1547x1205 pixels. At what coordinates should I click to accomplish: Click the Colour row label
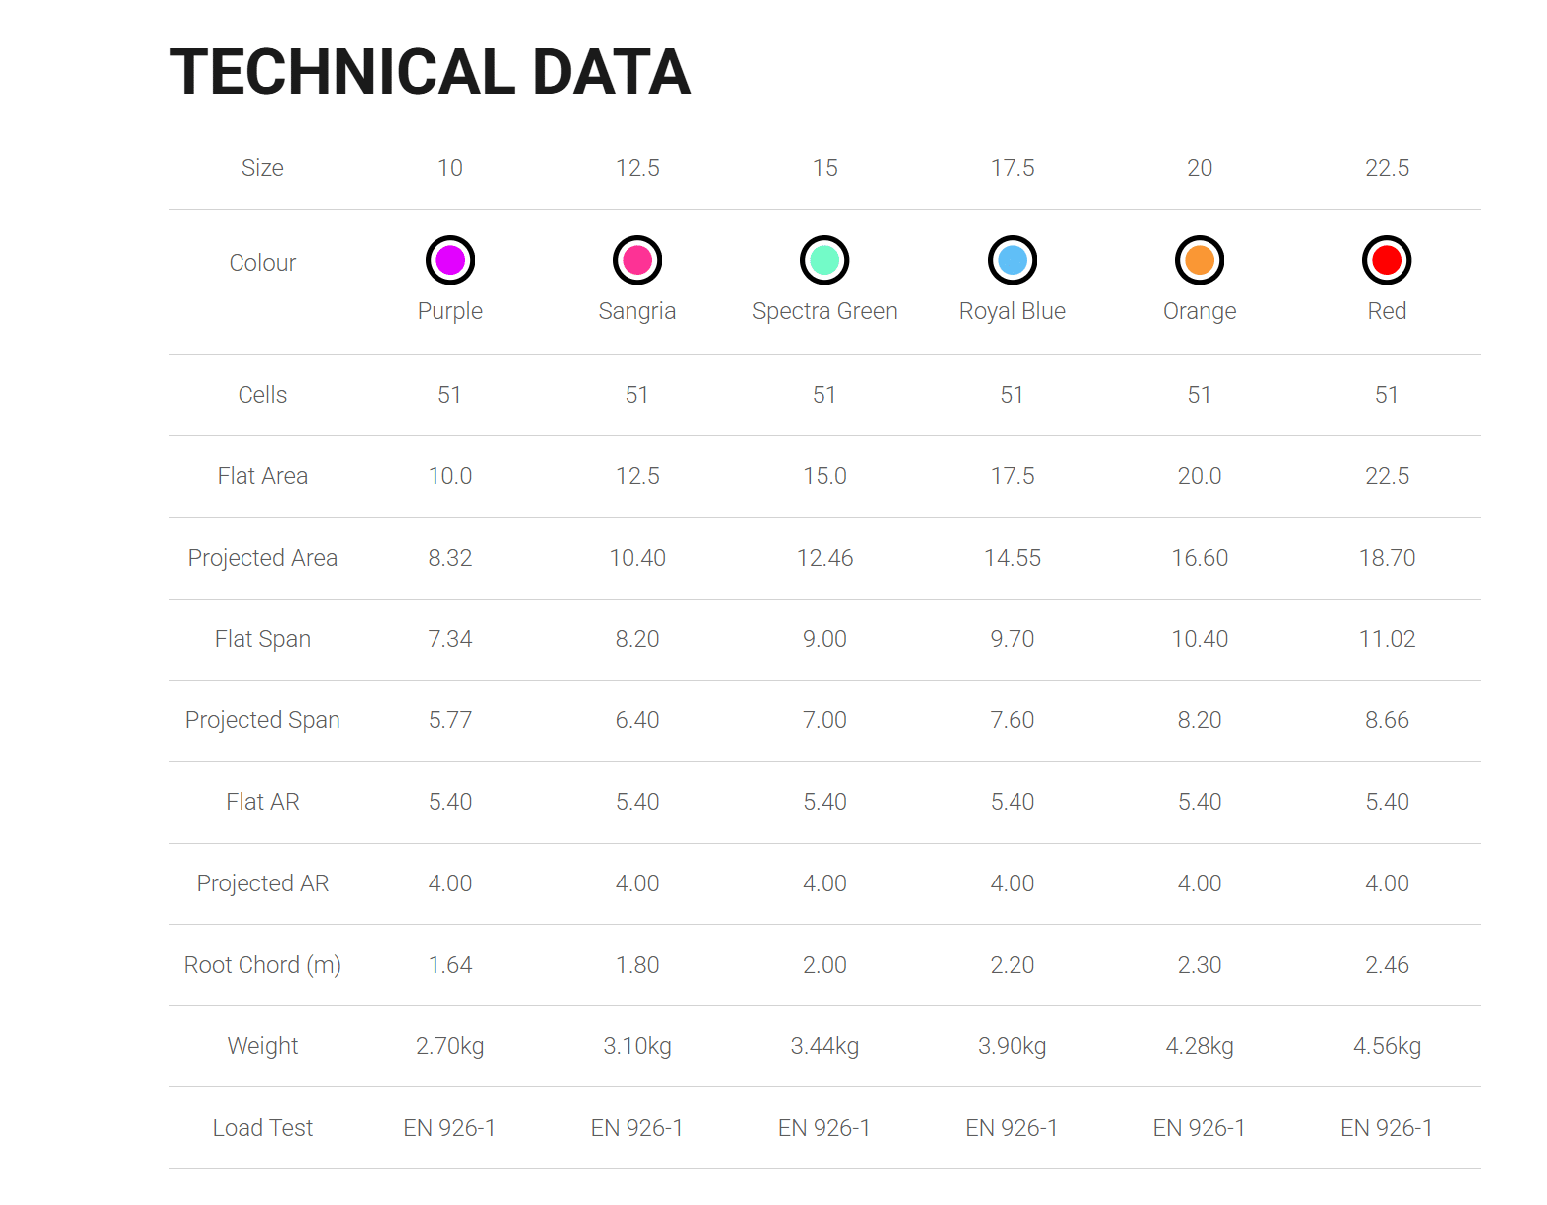[262, 263]
